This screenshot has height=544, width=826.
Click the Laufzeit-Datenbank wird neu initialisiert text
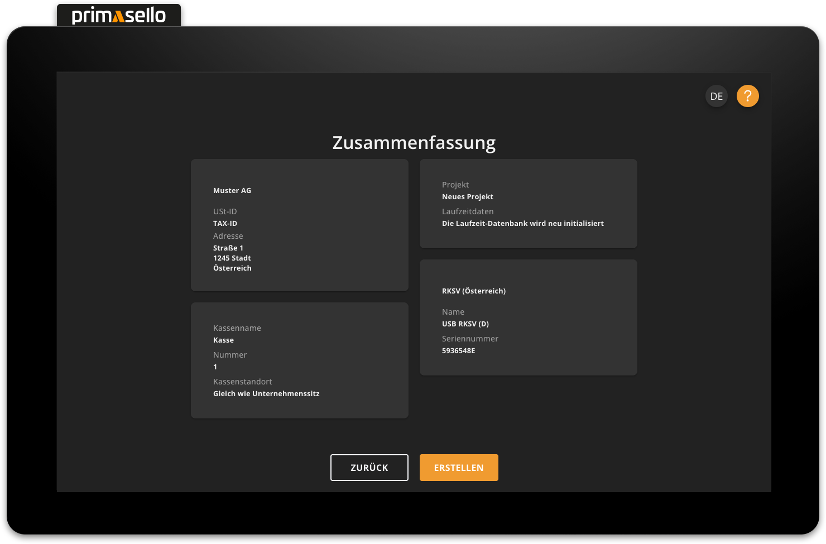pyautogui.click(x=522, y=224)
